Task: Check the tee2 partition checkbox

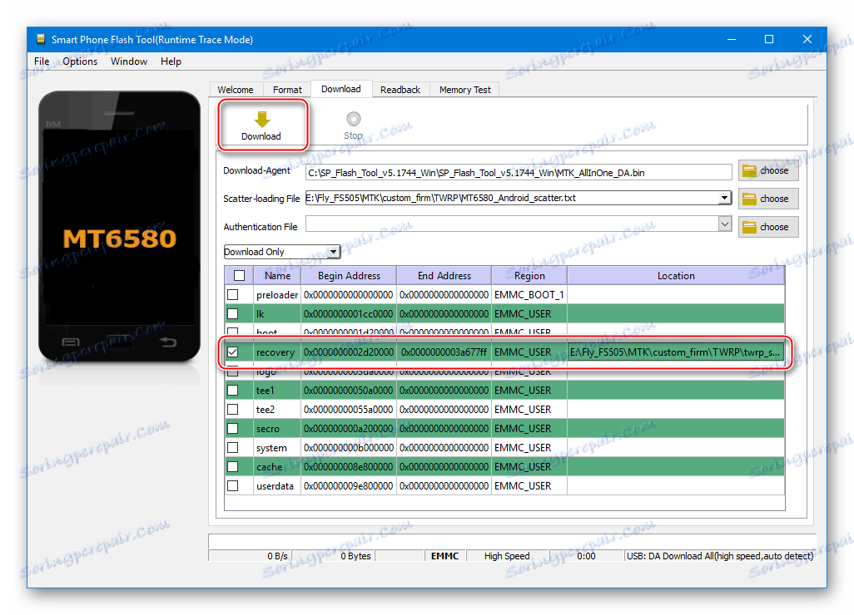Action: 233,410
